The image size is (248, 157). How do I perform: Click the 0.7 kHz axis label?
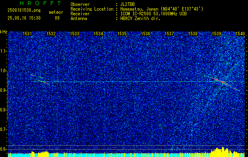coord(3,130)
